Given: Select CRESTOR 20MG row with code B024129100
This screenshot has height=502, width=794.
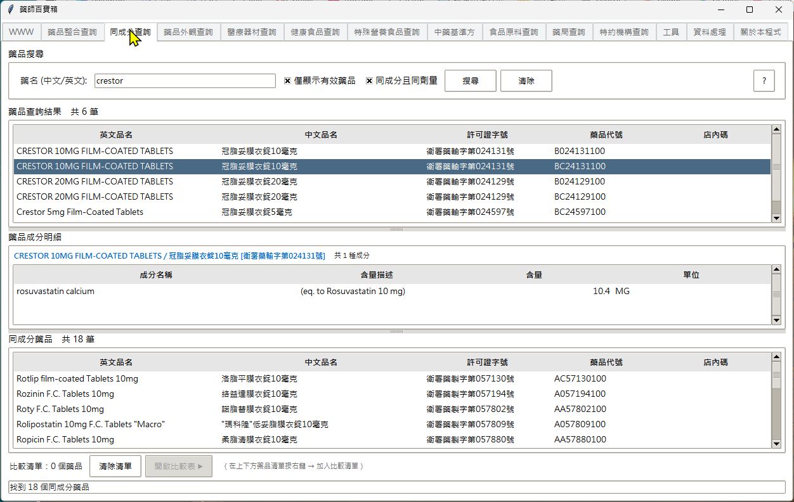Looking at the screenshot, I should tap(392, 181).
